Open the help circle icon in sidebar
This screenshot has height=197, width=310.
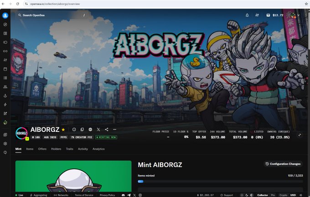click(x=5, y=152)
